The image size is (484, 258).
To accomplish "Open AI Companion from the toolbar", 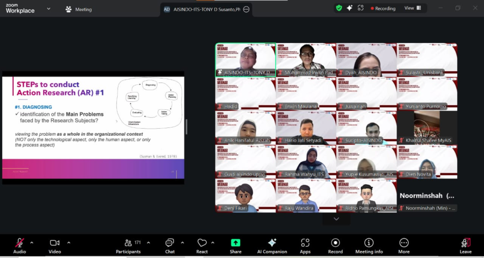I will click(272, 243).
